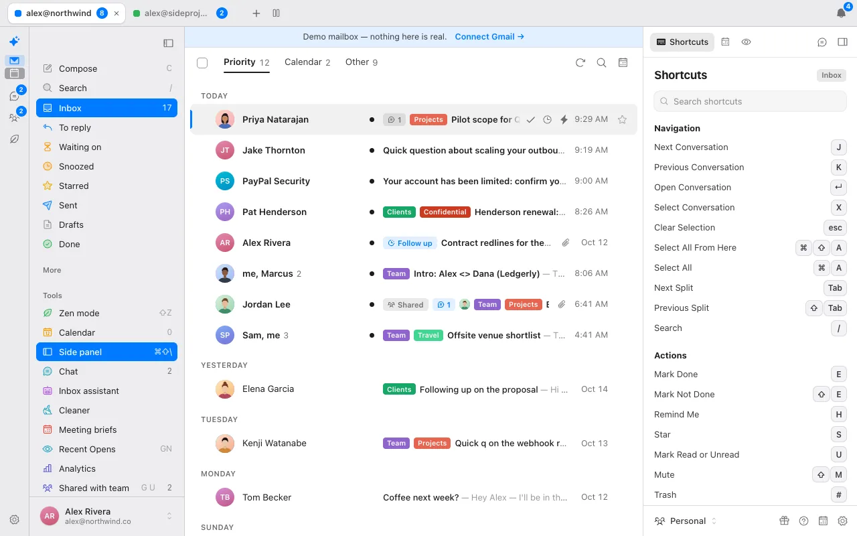Expand the Sam, me thread of 3
The image size is (857, 536).
(415, 335)
